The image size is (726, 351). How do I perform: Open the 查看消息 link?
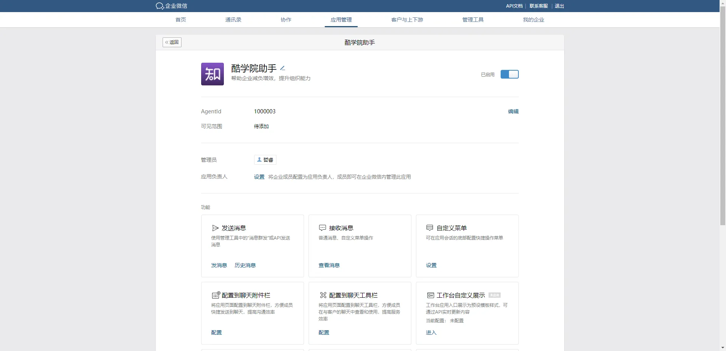(x=329, y=265)
